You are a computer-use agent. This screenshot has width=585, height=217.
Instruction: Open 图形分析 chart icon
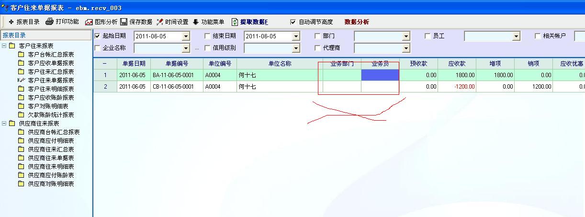pos(89,22)
